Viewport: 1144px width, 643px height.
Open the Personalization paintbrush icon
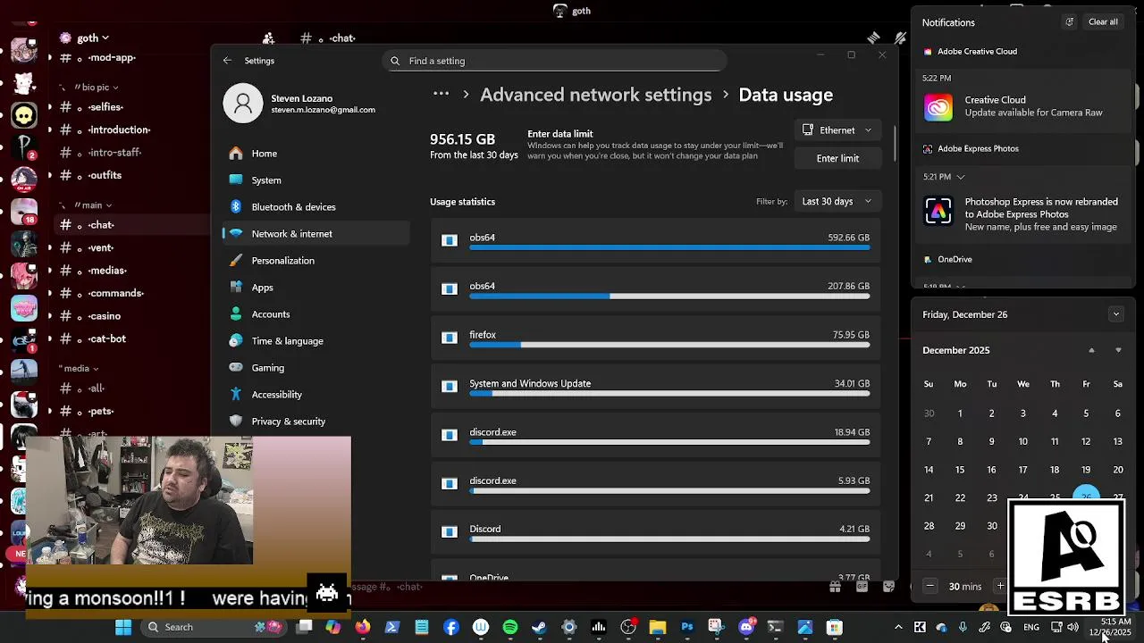pyautogui.click(x=235, y=261)
